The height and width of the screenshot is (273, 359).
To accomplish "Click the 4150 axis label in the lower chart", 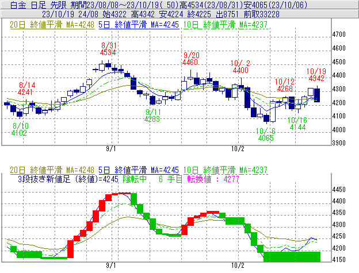I will tap(339, 260).
